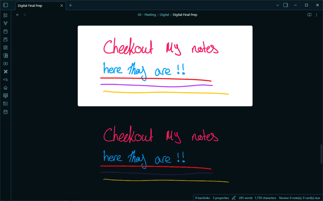Click the white-background handwritten notes image
The height and width of the screenshot is (201, 323).
[165, 66]
